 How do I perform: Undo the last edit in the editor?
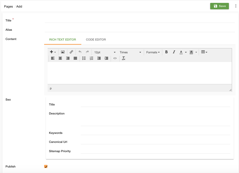[x=80, y=52]
